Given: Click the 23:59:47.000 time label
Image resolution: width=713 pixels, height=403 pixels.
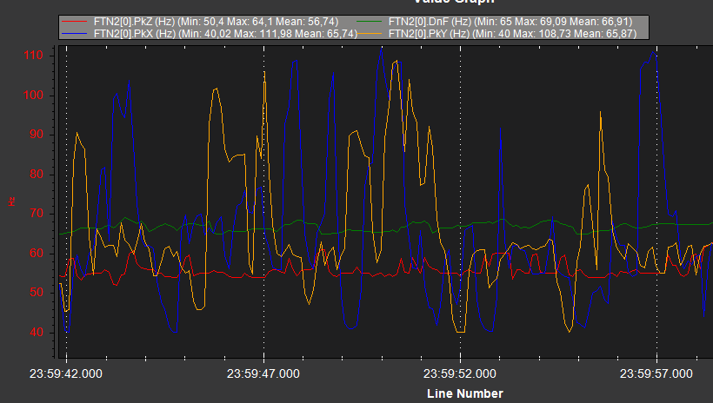Looking at the screenshot, I should click(x=263, y=373).
